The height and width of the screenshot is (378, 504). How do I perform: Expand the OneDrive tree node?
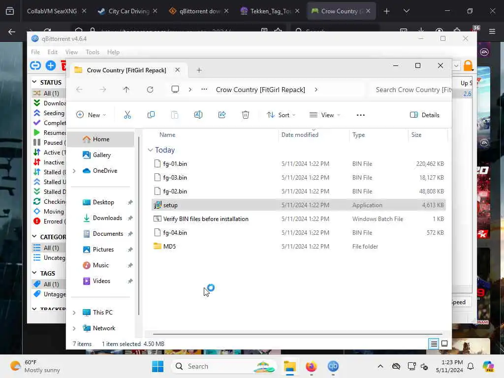[x=74, y=171]
